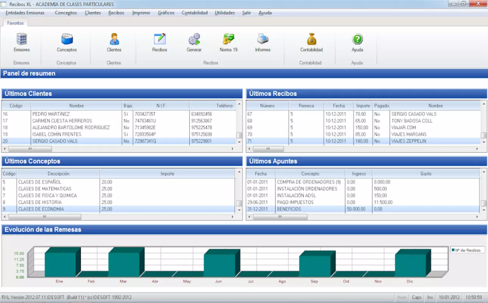Select client ALEJANDRO BARTOLOME RODRIGUEZ
This screenshot has height=303, width=488.
pos(119,128)
